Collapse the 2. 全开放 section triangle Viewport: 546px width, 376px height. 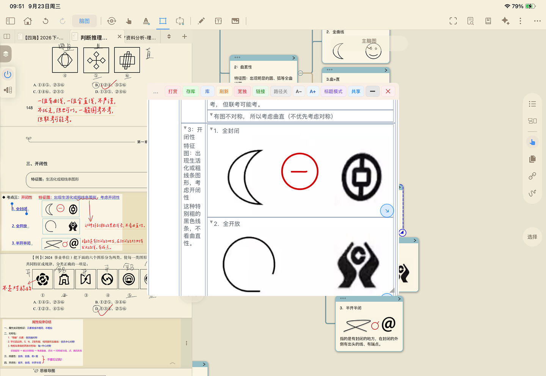point(212,222)
